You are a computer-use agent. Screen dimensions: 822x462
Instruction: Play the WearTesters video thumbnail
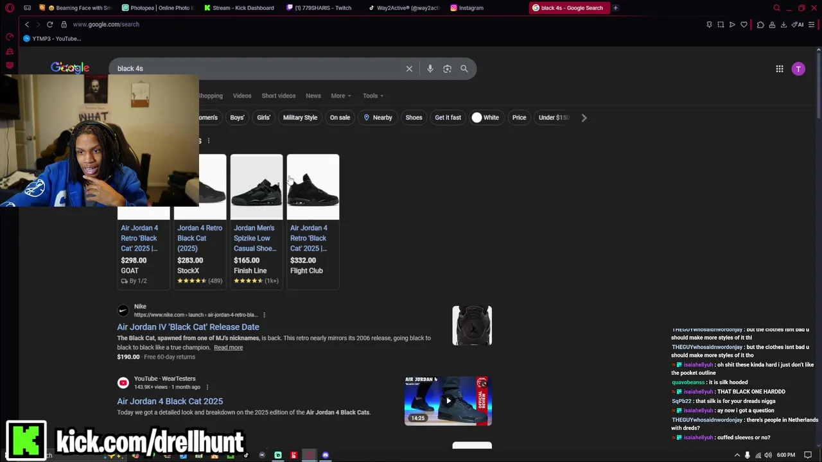click(x=448, y=401)
